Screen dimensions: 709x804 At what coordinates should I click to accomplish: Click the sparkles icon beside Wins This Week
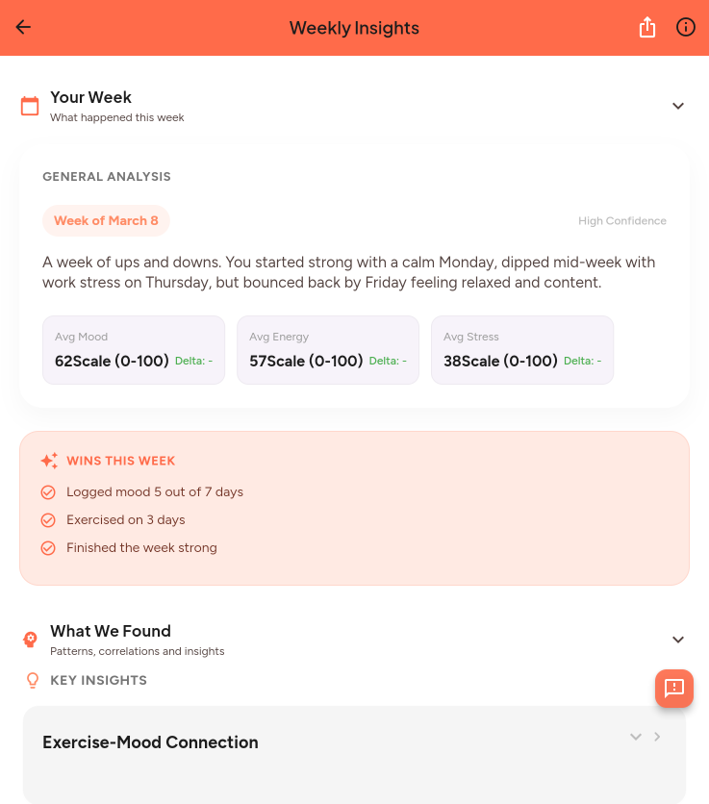pos(49,461)
